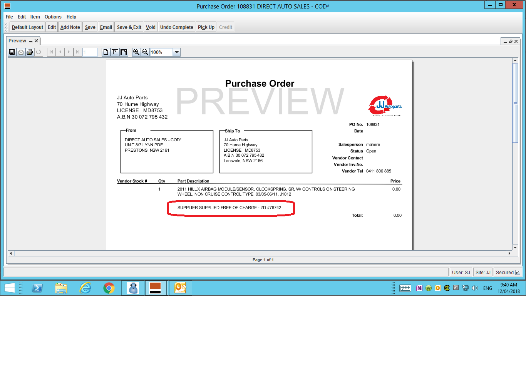The height and width of the screenshot is (365, 526).
Task: Jump to last page of preview
Action: pyautogui.click(x=78, y=52)
